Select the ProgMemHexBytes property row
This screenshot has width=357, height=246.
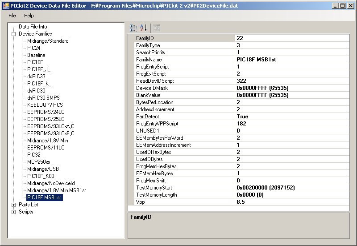[x=242, y=166]
